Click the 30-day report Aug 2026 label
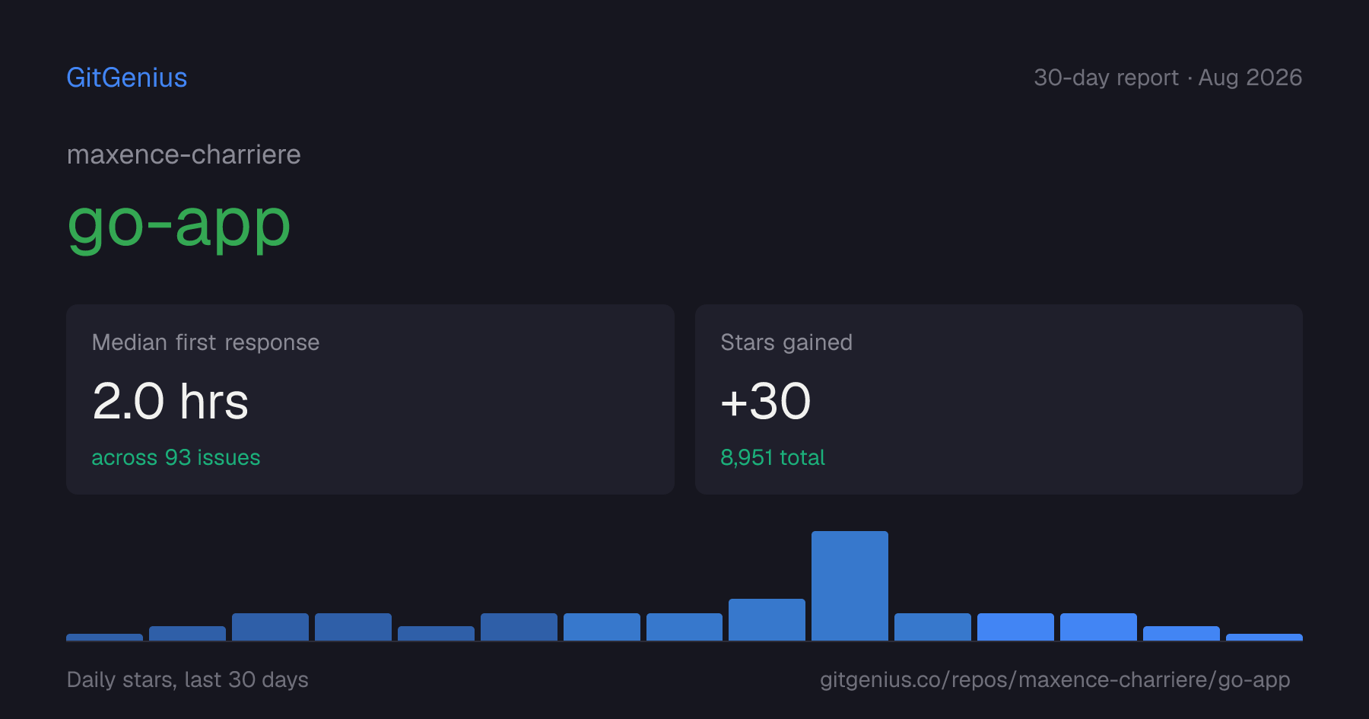Viewport: 1369px width, 719px height. point(1168,78)
